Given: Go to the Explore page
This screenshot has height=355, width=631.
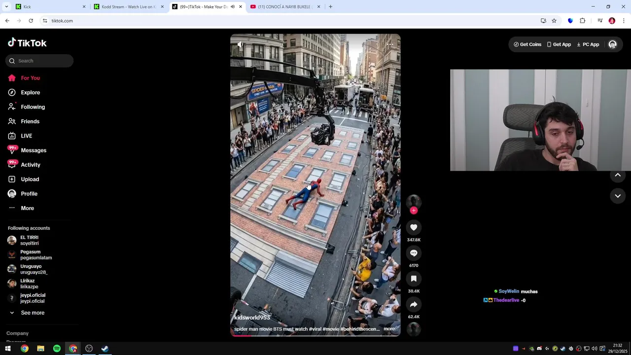Looking at the screenshot, I should 24,92.
